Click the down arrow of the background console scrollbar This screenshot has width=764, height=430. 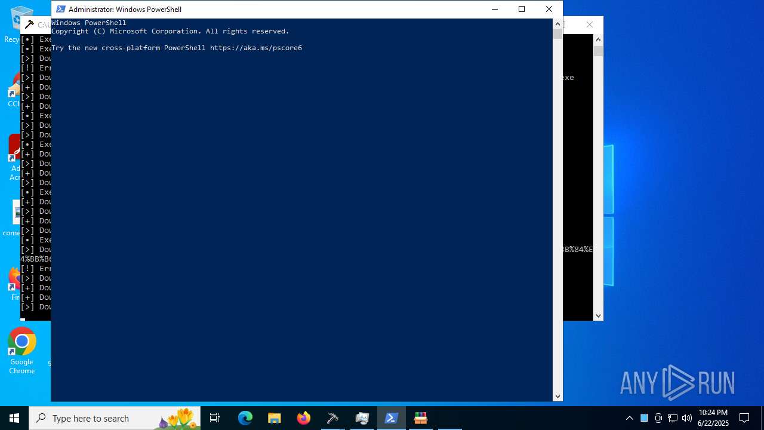click(598, 316)
